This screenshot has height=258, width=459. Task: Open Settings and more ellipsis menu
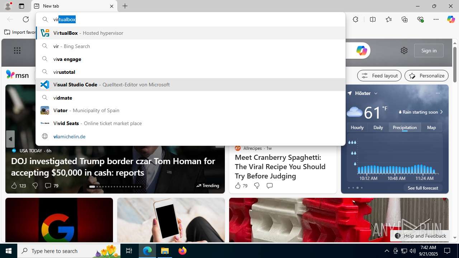[x=436, y=19]
